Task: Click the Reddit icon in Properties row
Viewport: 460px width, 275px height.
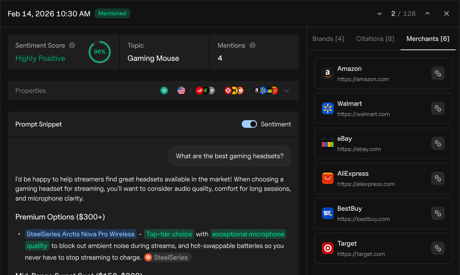Action: [x=241, y=90]
